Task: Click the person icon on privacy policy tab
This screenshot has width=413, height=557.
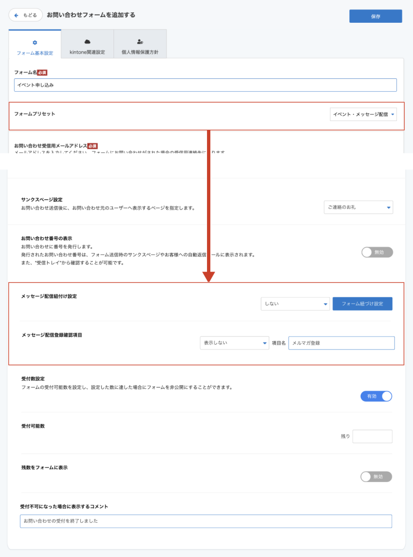Action: tap(140, 42)
